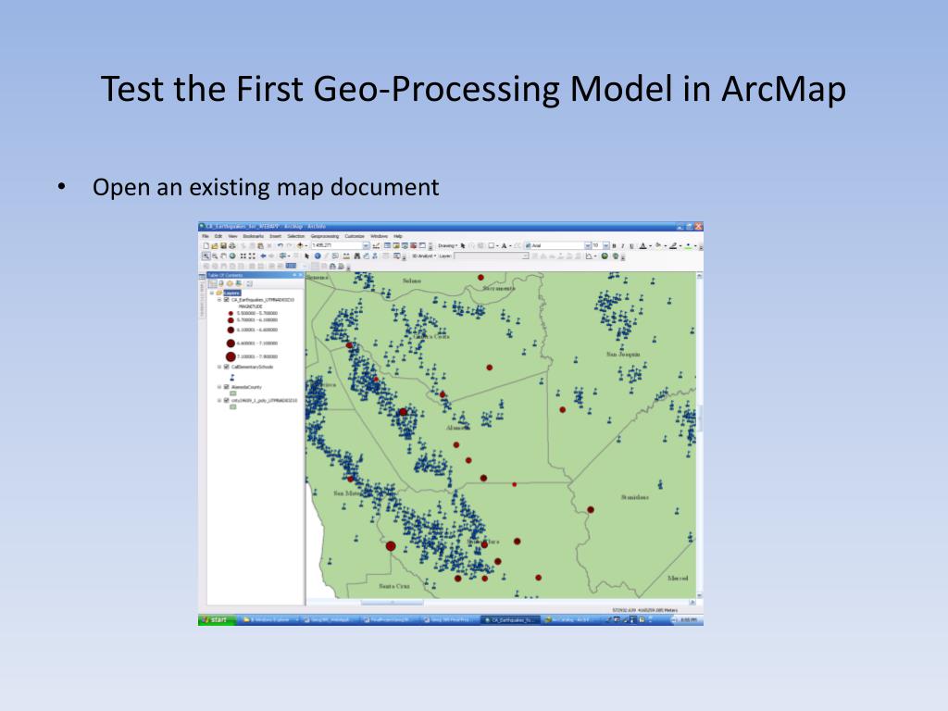Image resolution: width=948 pixels, height=711 pixels.
Task: Open the Arial font name dropdown
Action: pyautogui.click(x=588, y=246)
